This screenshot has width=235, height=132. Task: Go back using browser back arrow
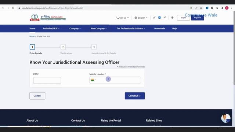click(x=3, y=8)
